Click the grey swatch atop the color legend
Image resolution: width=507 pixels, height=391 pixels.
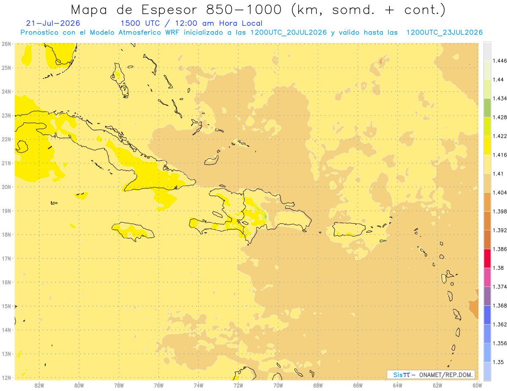[x=487, y=51]
